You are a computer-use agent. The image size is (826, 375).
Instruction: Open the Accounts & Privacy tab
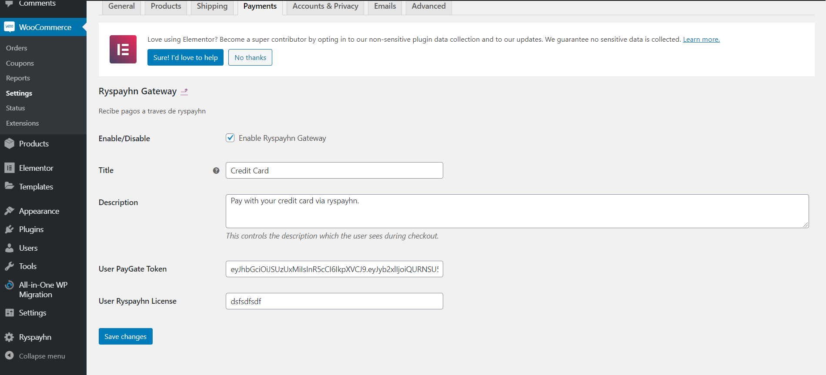pyautogui.click(x=325, y=7)
